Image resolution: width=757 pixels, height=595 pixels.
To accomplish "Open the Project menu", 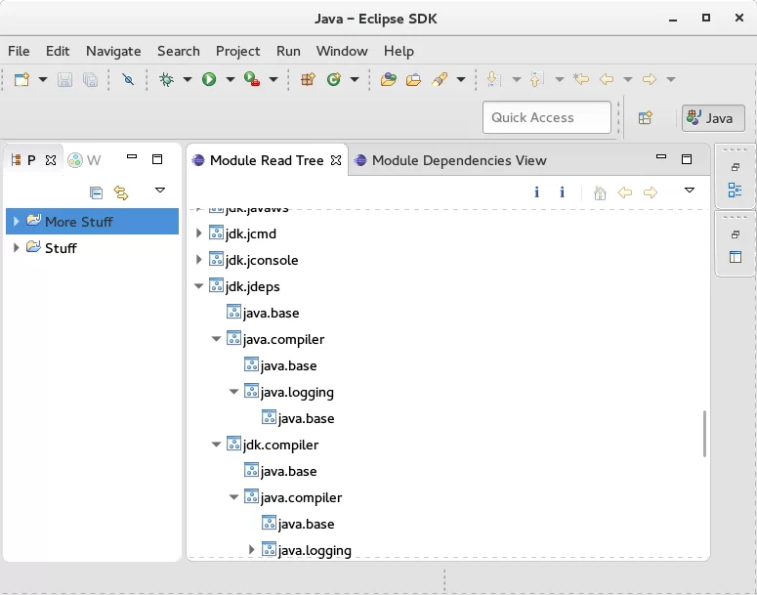I will pos(237,51).
